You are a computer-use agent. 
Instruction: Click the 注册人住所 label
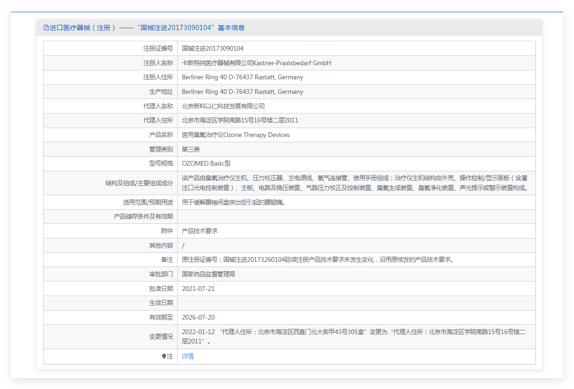pyautogui.click(x=158, y=77)
